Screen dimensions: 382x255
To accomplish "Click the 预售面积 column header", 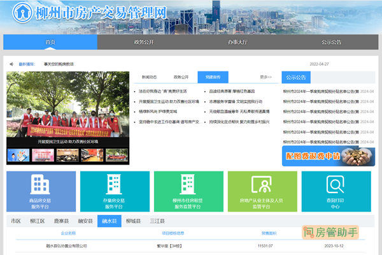I will click(269, 233).
